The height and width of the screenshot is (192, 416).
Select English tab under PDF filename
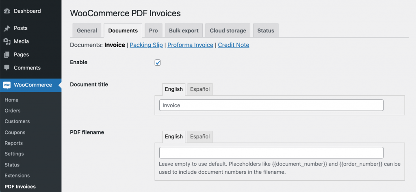coord(174,137)
